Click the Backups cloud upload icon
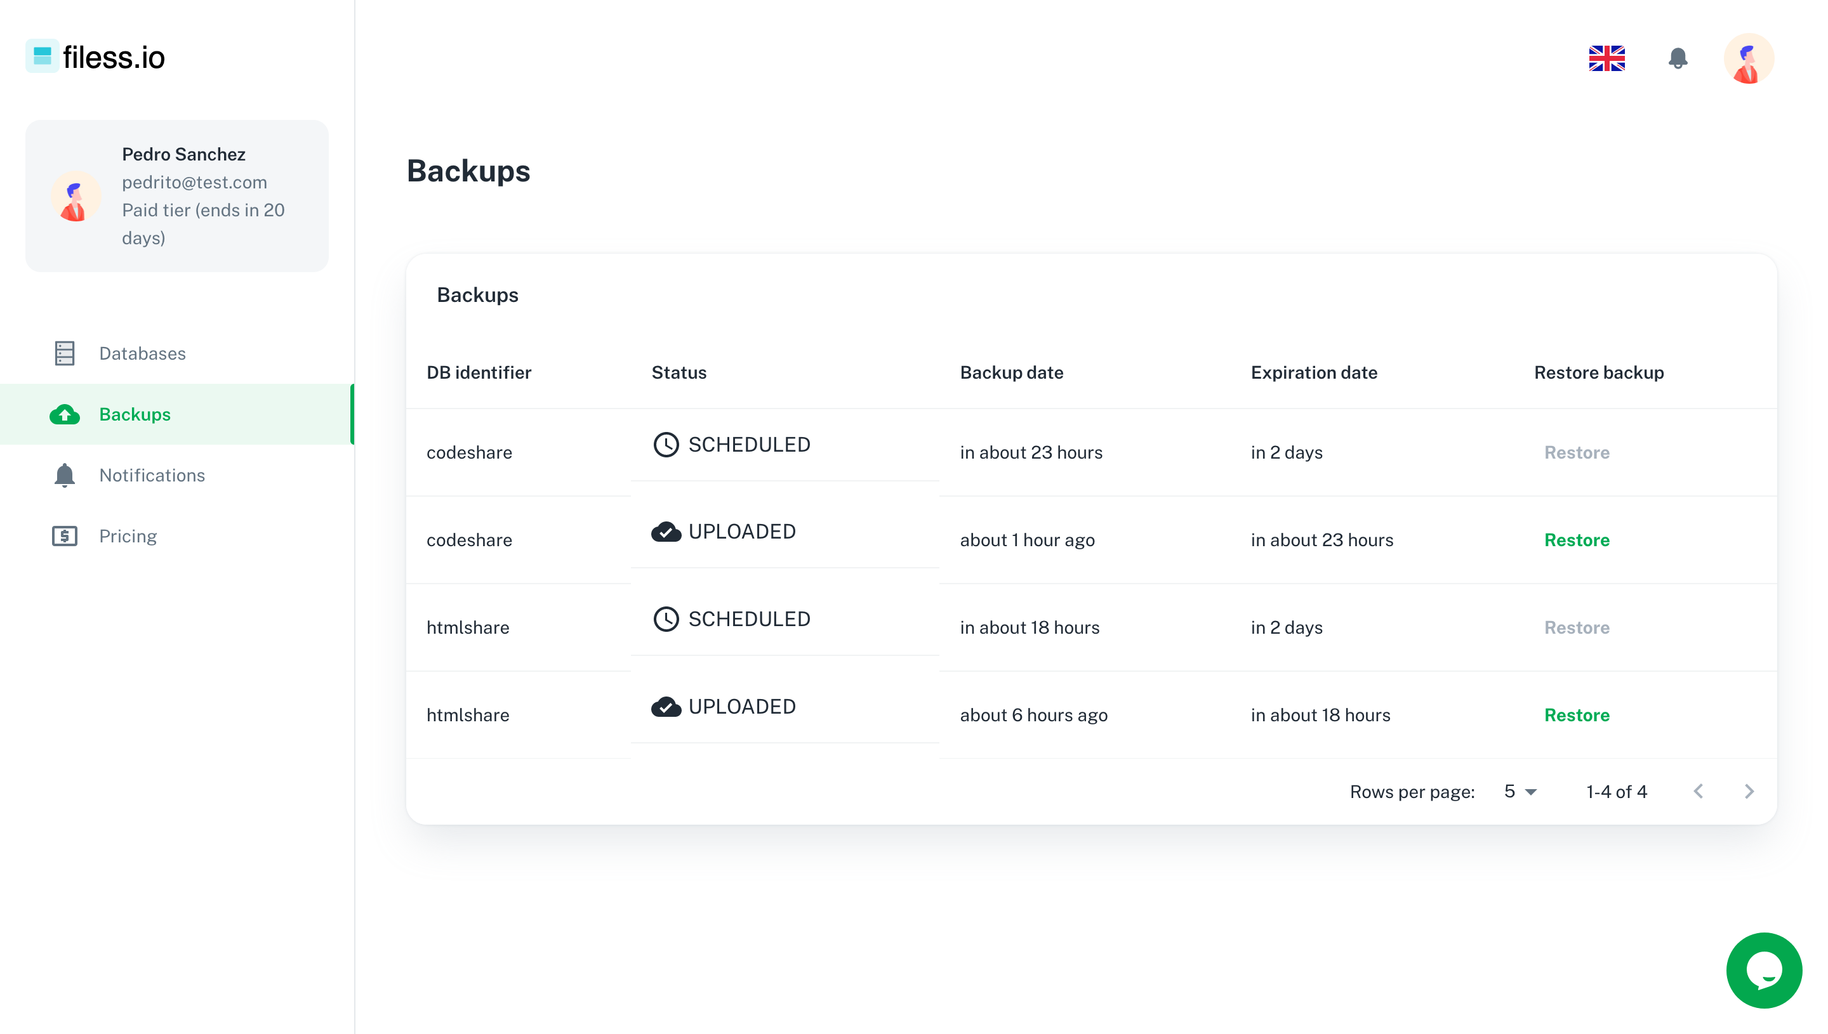This screenshot has height=1034, width=1828. pos(65,414)
